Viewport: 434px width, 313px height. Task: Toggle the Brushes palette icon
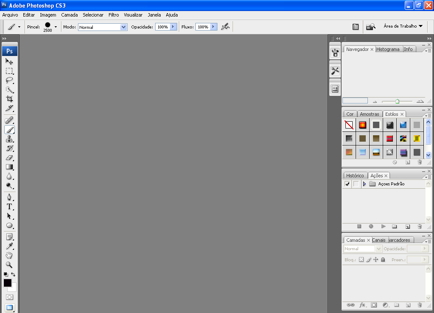coord(356,27)
